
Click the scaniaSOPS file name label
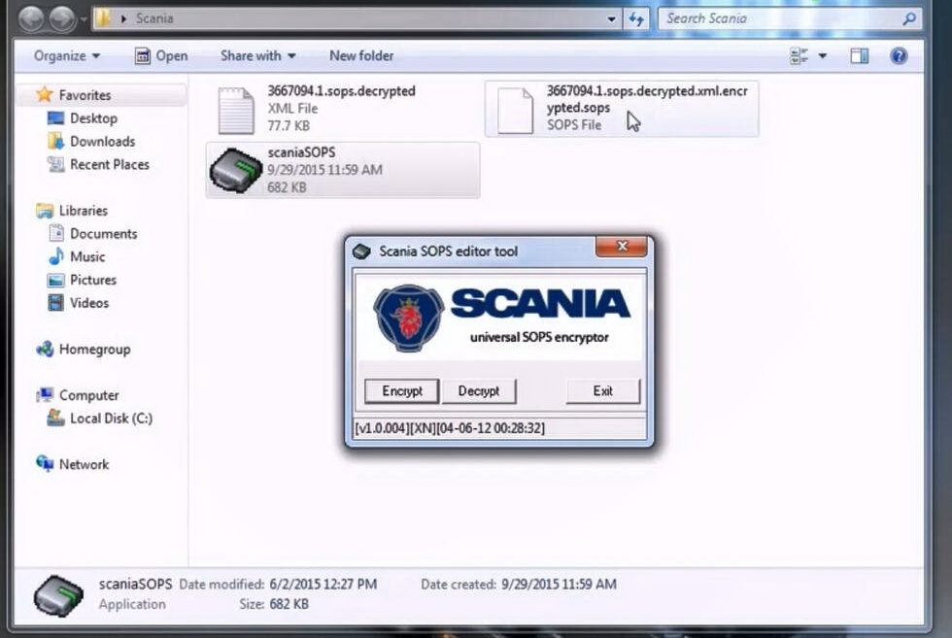pos(301,152)
